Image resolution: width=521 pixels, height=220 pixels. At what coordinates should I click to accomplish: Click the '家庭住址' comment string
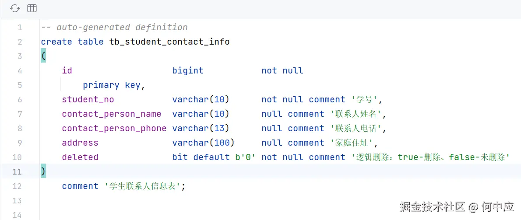(351, 143)
